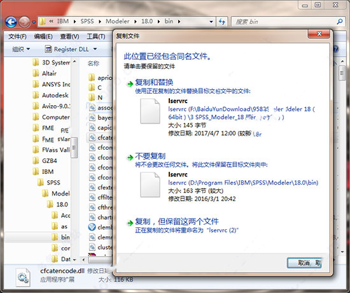Select the Avizo-9.0 folder in tree
This screenshot has width=350, height=293.
click(52, 106)
